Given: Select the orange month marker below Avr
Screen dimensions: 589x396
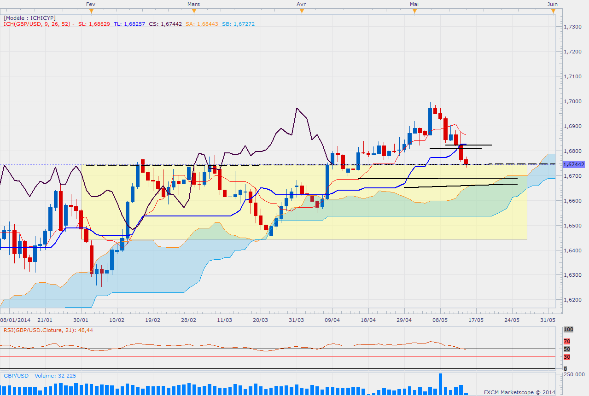Looking at the screenshot, I should (301, 11).
